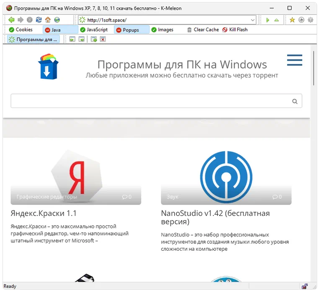The width and height of the screenshot is (320, 293).
Task: Click the previous tab icon
Action: point(72,39)
